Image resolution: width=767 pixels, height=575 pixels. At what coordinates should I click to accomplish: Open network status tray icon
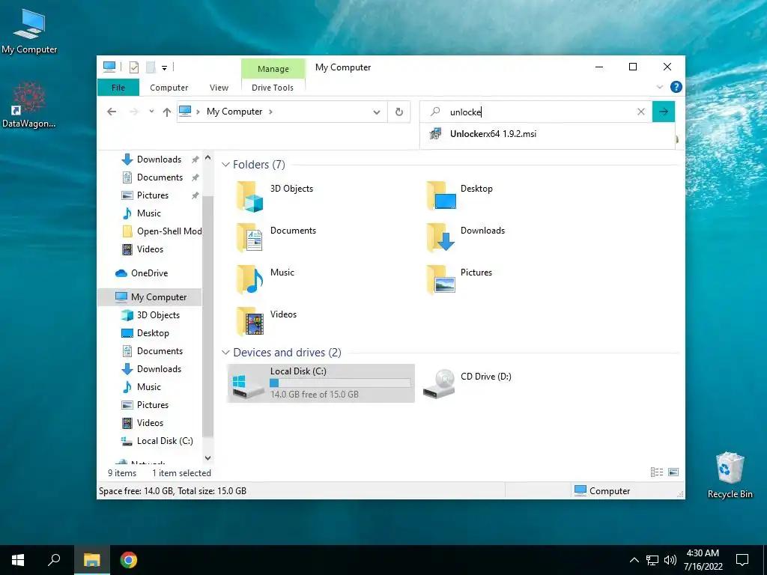[x=652, y=560]
